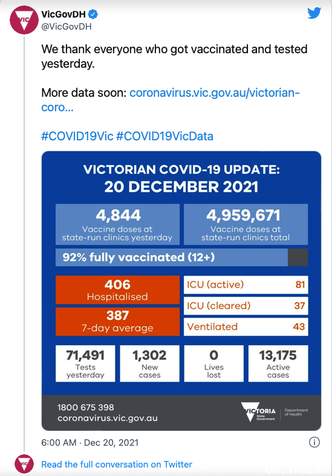This screenshot has height=476, width=332.
Task: Follow the coronavirus.vic.gov.au/victorian-coro... link
Action: (x=171, y=100)
